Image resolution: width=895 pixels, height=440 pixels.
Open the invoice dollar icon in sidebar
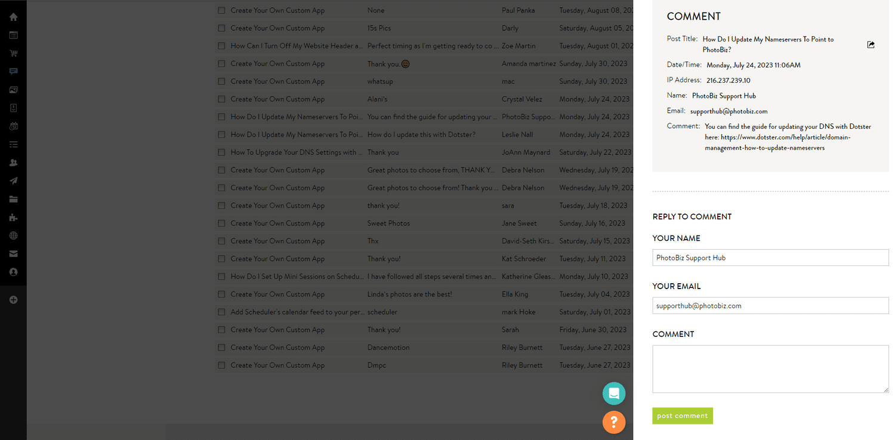pyautogui.click(x=13, y=108)
